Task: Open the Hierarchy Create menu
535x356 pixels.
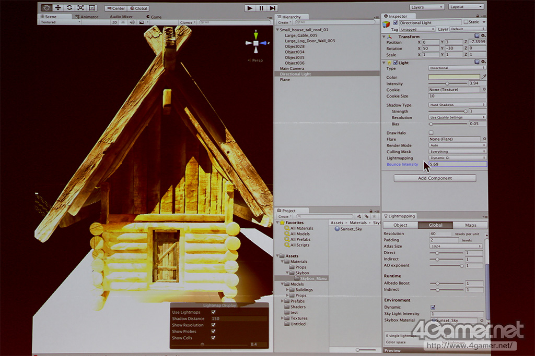Action: 284,22
